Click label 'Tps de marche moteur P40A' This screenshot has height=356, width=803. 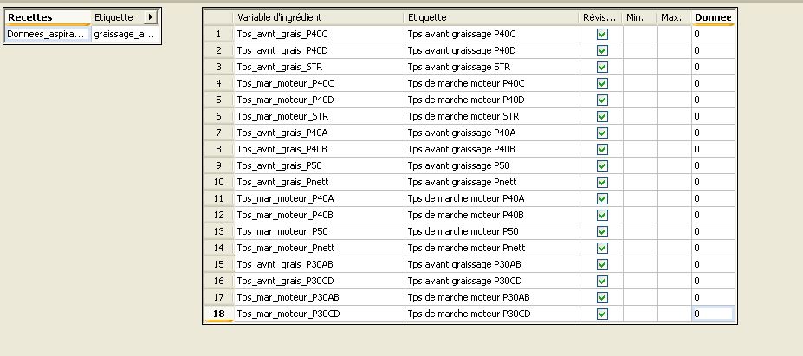coord(465,198)
